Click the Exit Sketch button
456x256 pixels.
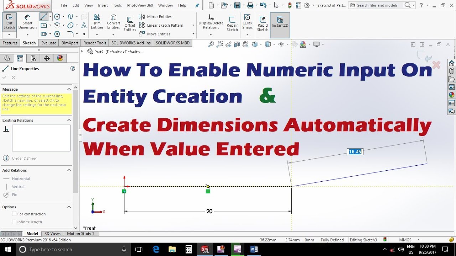9,22
